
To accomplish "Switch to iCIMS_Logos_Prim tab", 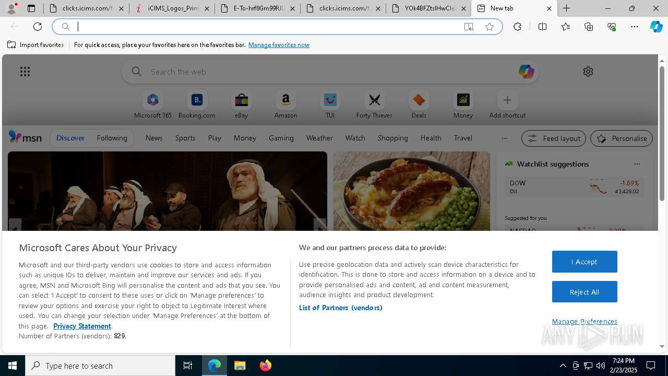I will coord(172,8).
